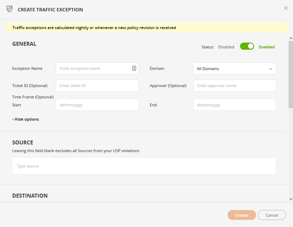Screen dimensions: 293x227
Task: Select the End date field
Action: click(x=235, y=105)
